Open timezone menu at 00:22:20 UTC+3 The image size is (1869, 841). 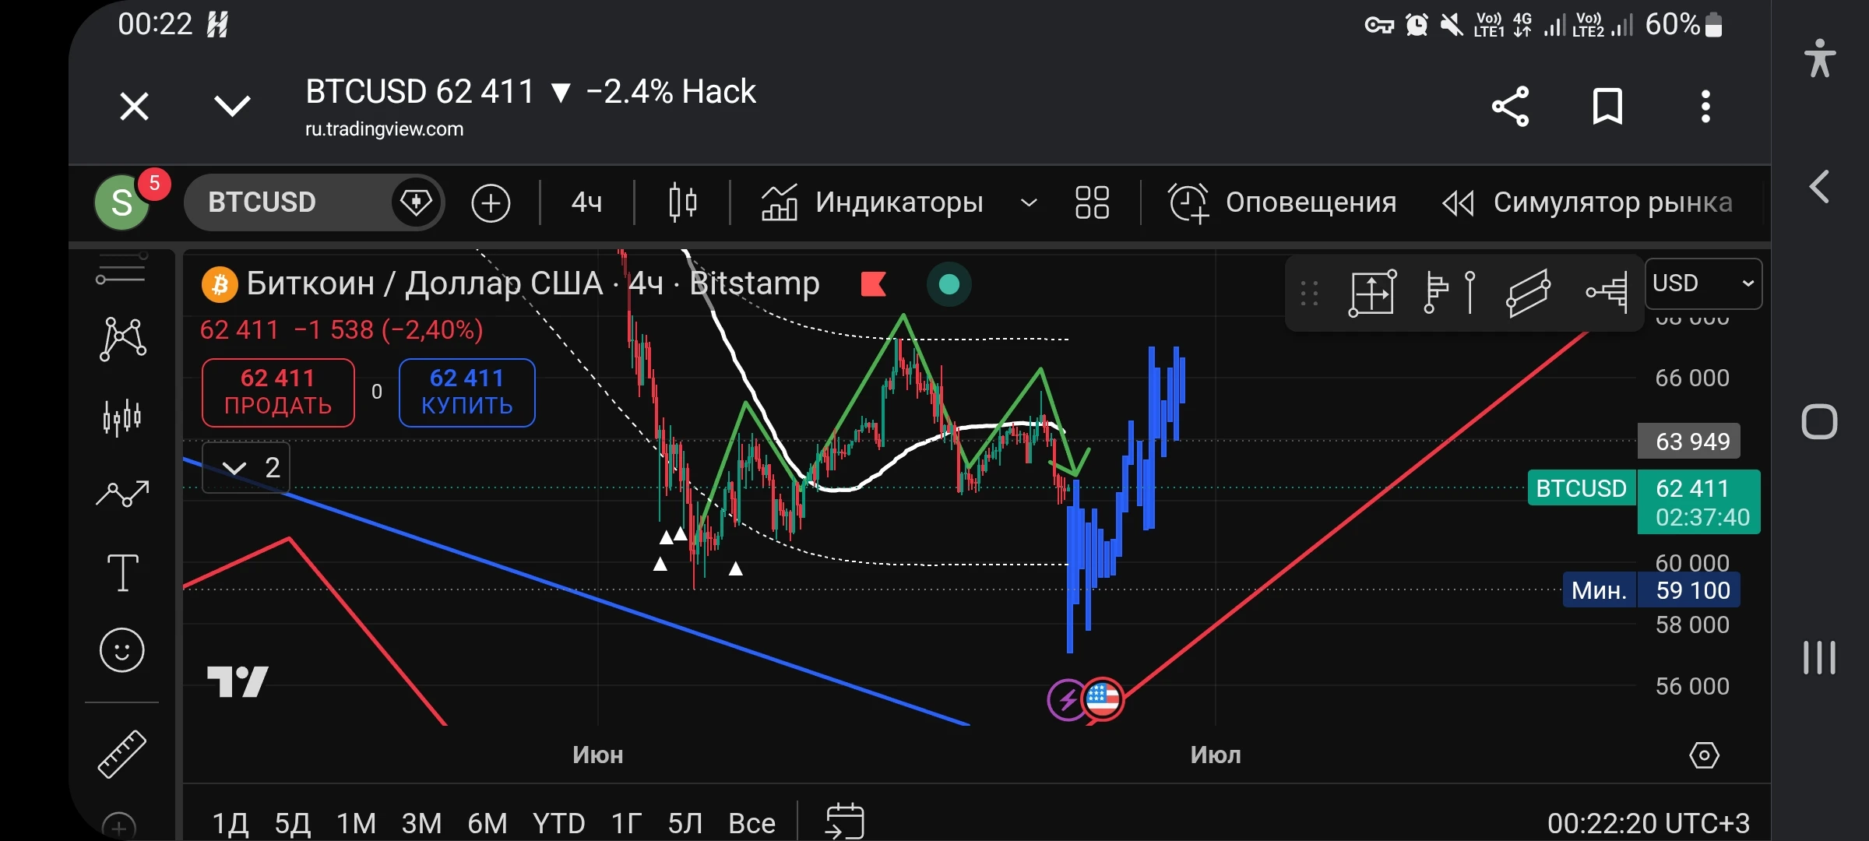[x=1649, y=823]
